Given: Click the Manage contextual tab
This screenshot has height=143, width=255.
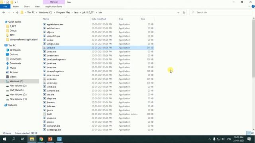Looking at the screenshot, I should click(54, 2).
